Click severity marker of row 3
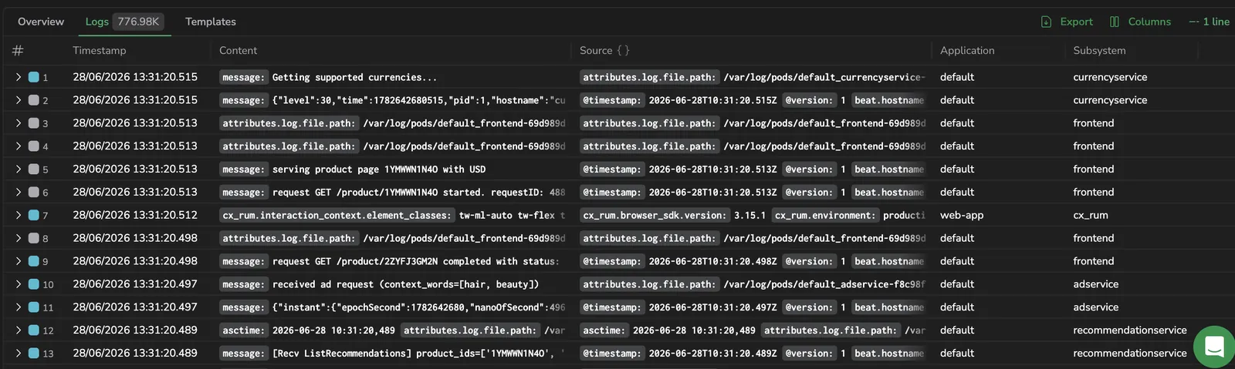The image size is (1235, 369). click(34, 123)
